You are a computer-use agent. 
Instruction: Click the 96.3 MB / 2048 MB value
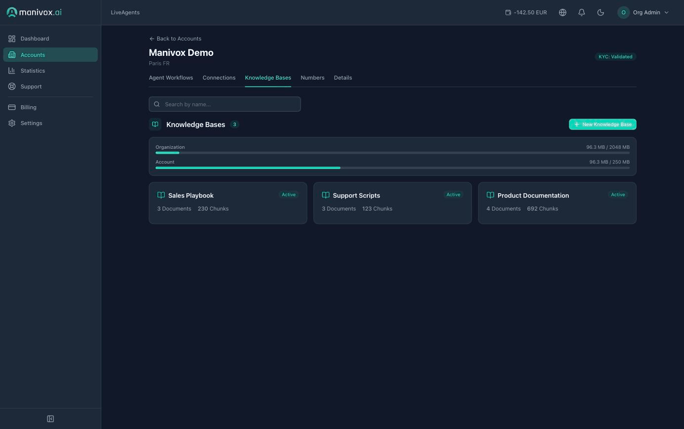(x=608, y=147)
